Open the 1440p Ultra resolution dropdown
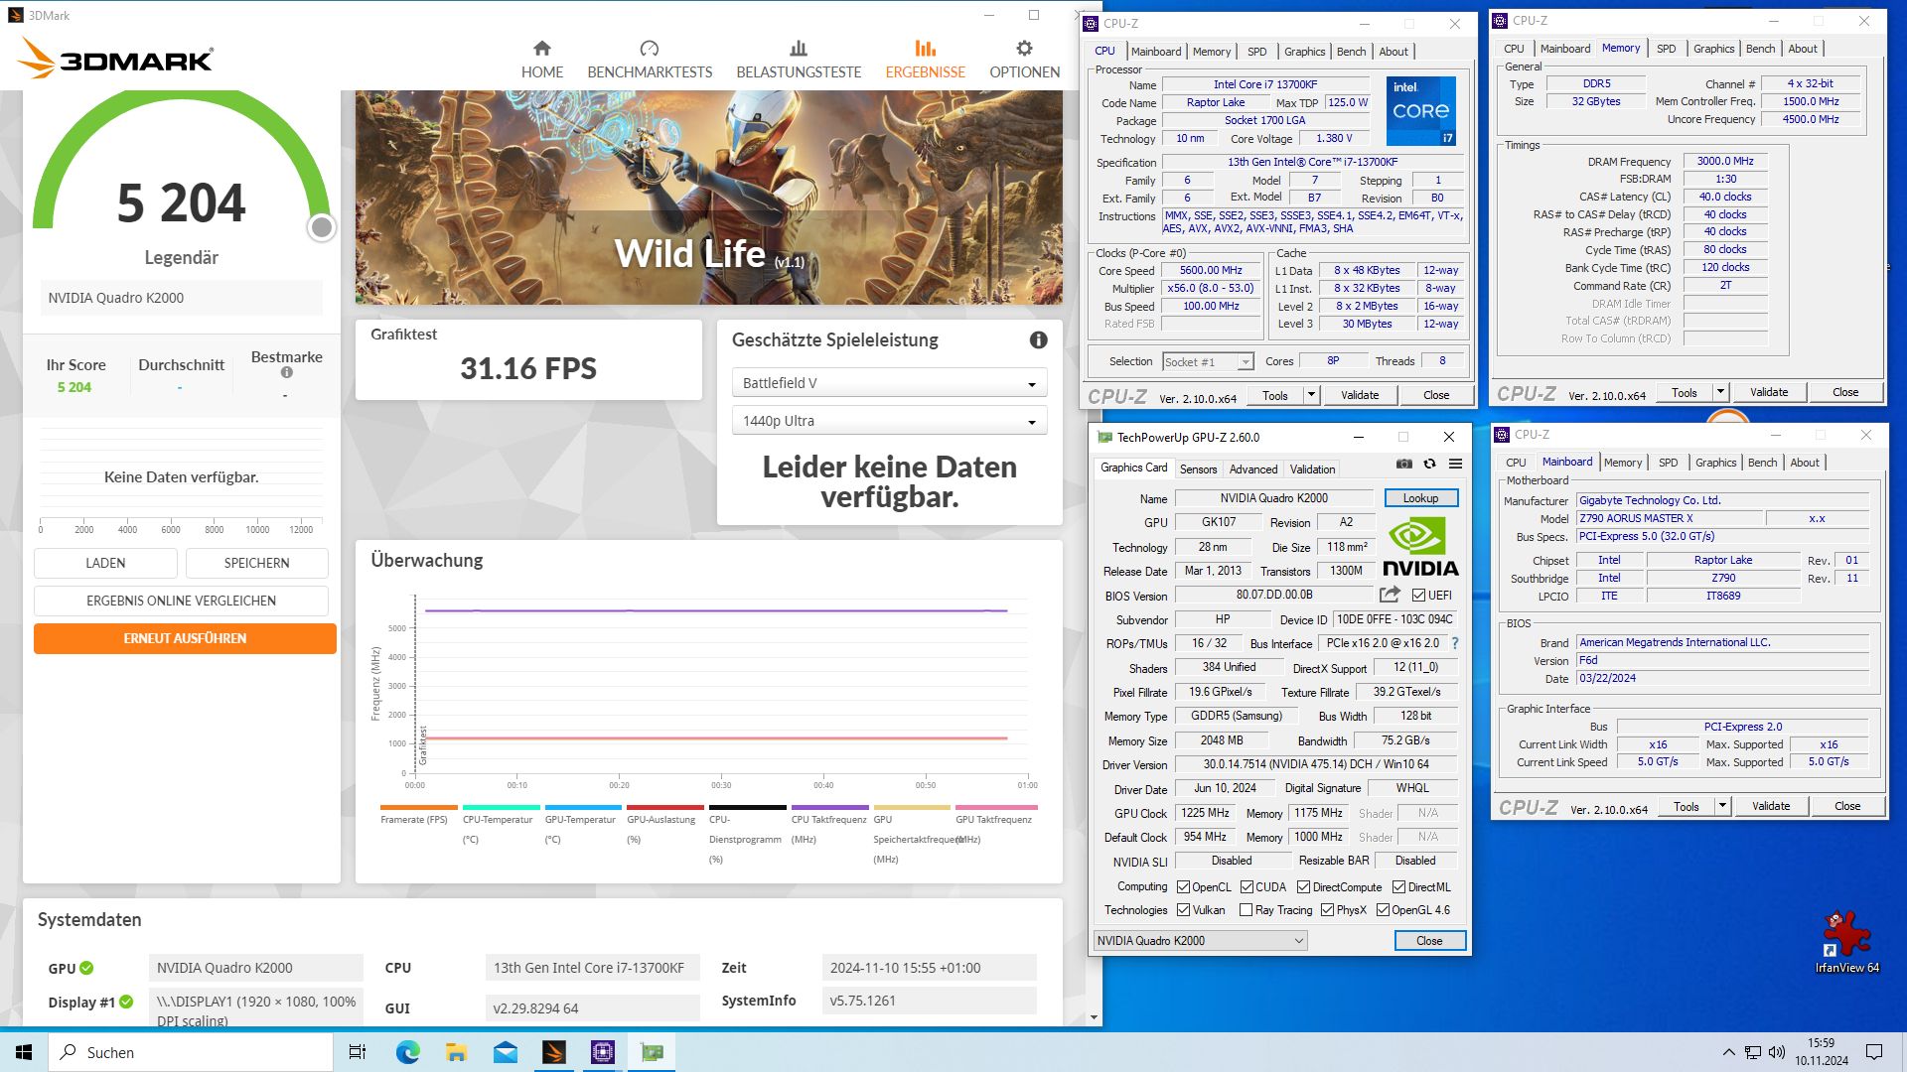1907x1072 pixels. [x=889, y=421]
